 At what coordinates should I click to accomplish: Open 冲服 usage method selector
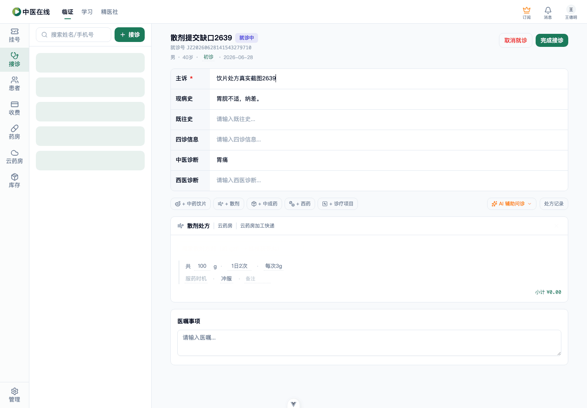click(x=226, y=279)
